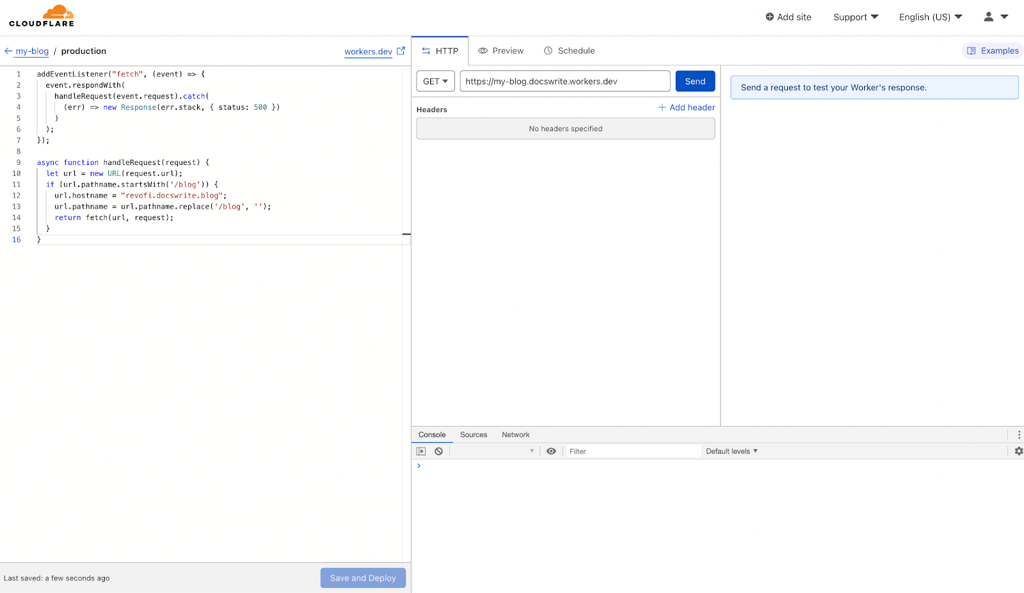Open the my-blog breadcrumb link
The image size is (1024, 593).
click(x=32, y=51)
